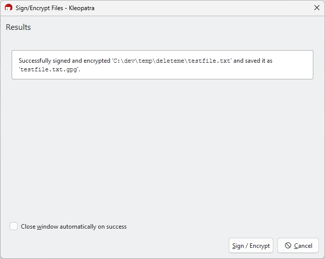Click the source path C:\dev\temp\deleteme\testfile.txt
Image resolution: width=325 pixels, height=259 pixels.
click(172, 61)
